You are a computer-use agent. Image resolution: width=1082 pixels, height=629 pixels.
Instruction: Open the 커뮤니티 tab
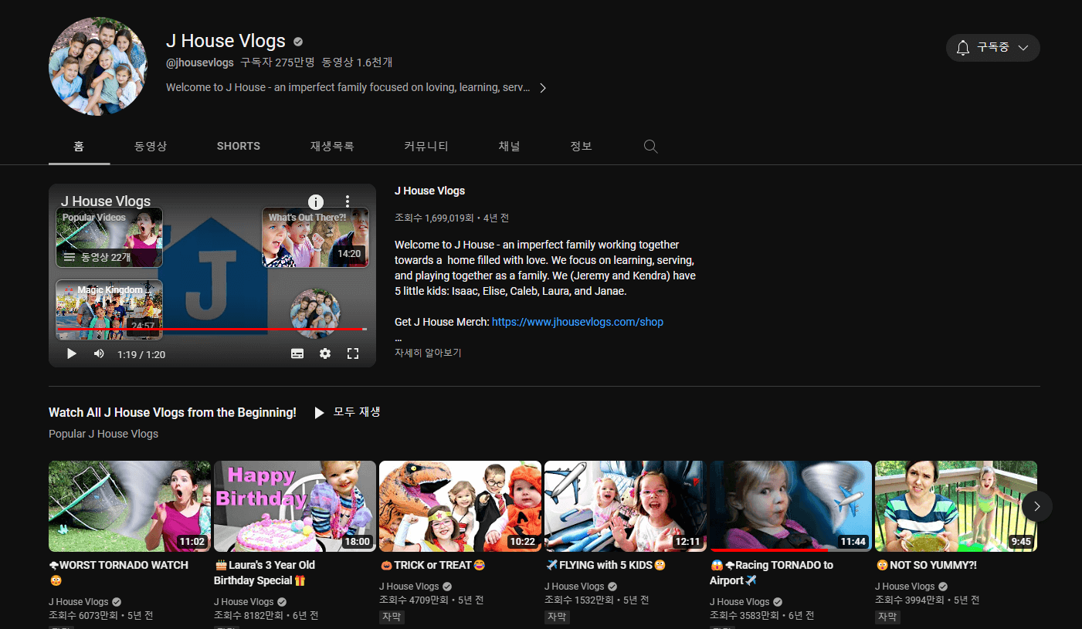pyautogui.click(x=426, y=146)
